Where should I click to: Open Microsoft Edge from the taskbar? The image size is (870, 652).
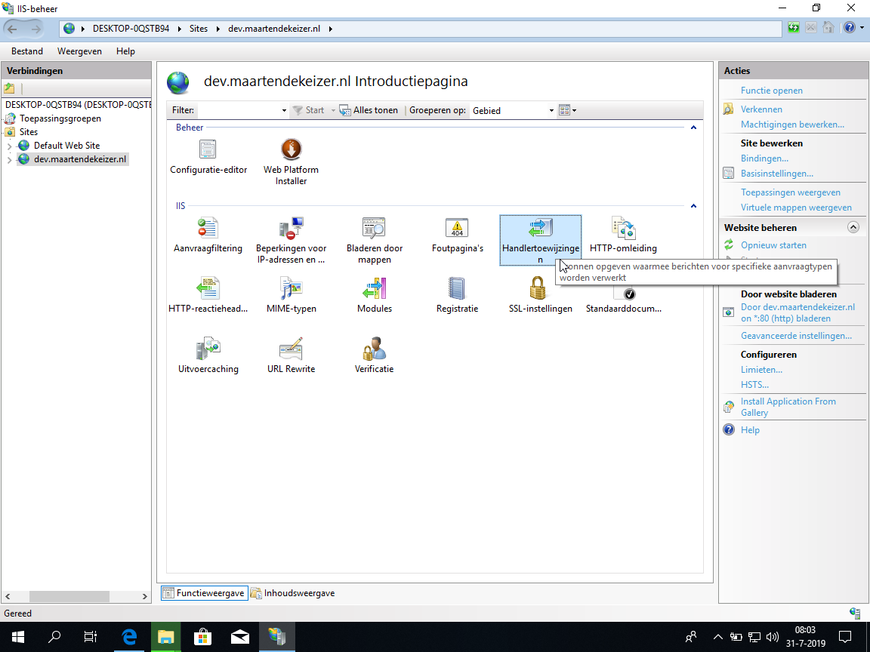coord(129,637)
